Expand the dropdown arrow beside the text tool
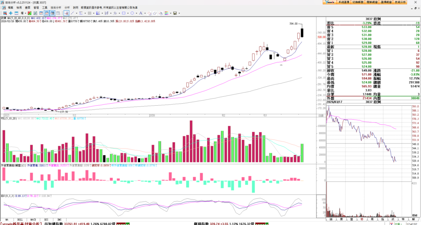This screenshot has width=421, height=225. pyautogui.click(x=145, y=13)
